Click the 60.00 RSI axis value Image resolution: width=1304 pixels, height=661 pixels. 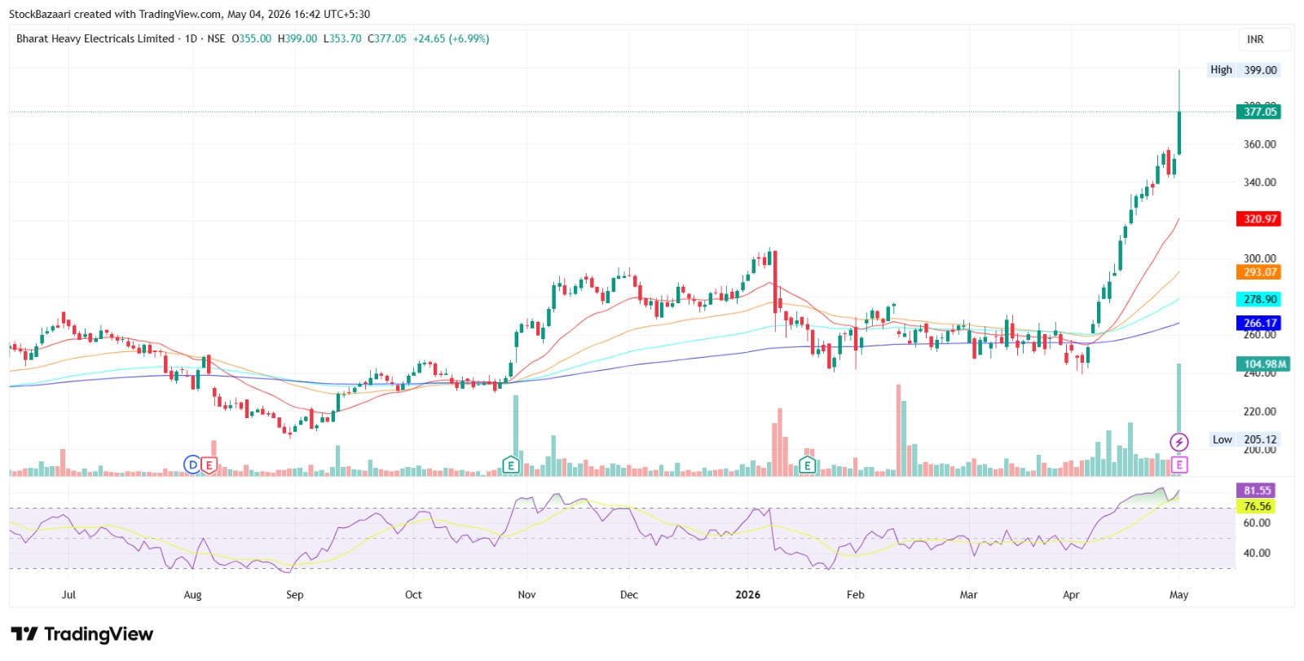1257,523
